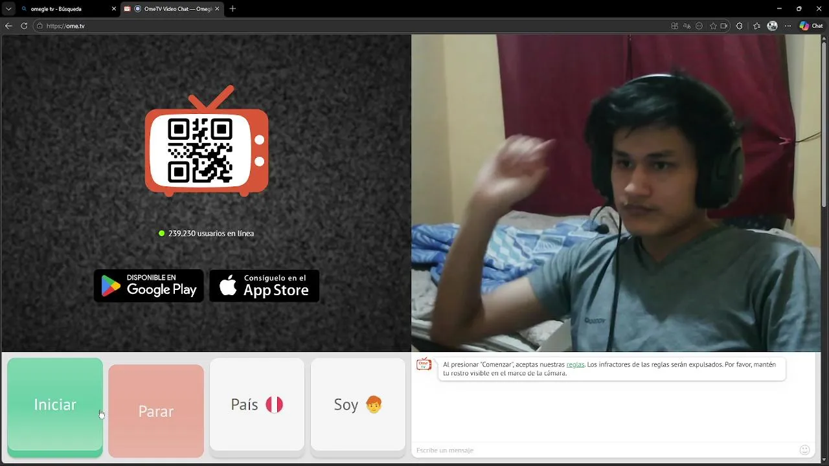Click the green online status dot
This screenshot has width=829, height=466.
[x=162, y=234]
